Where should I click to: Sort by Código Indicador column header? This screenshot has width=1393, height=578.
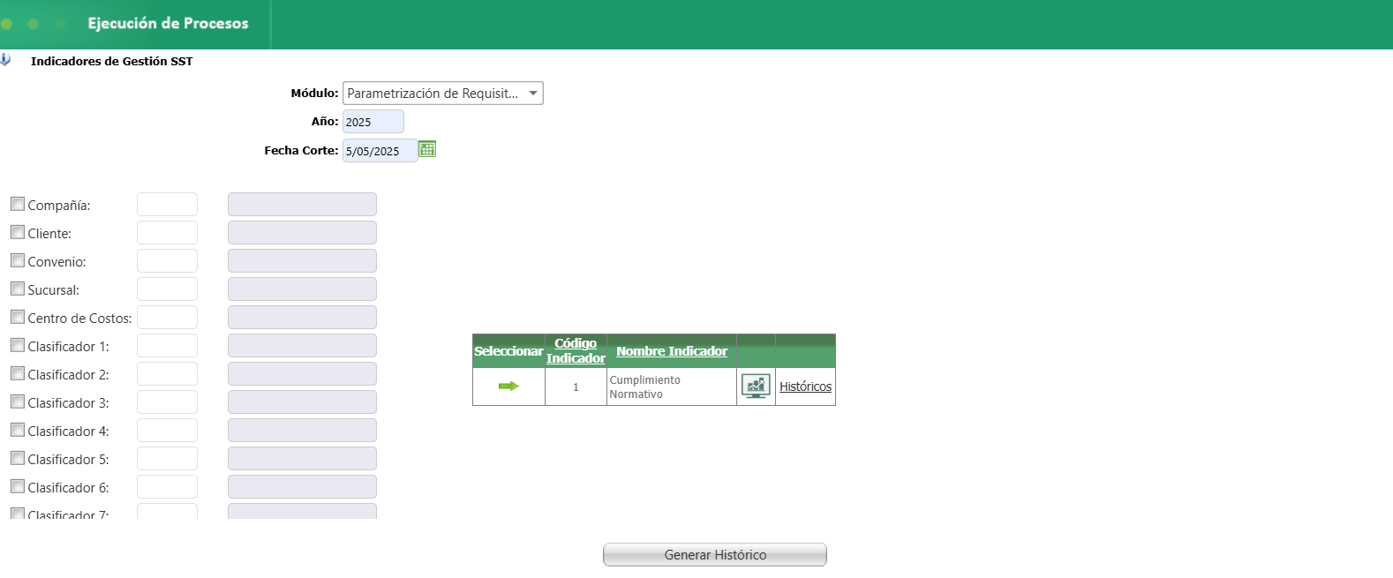(576, 350)
